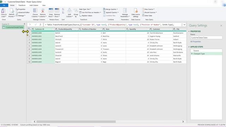Open the All Properties link
The height and width of the screenshot is (127, 226).
point(195,42)
